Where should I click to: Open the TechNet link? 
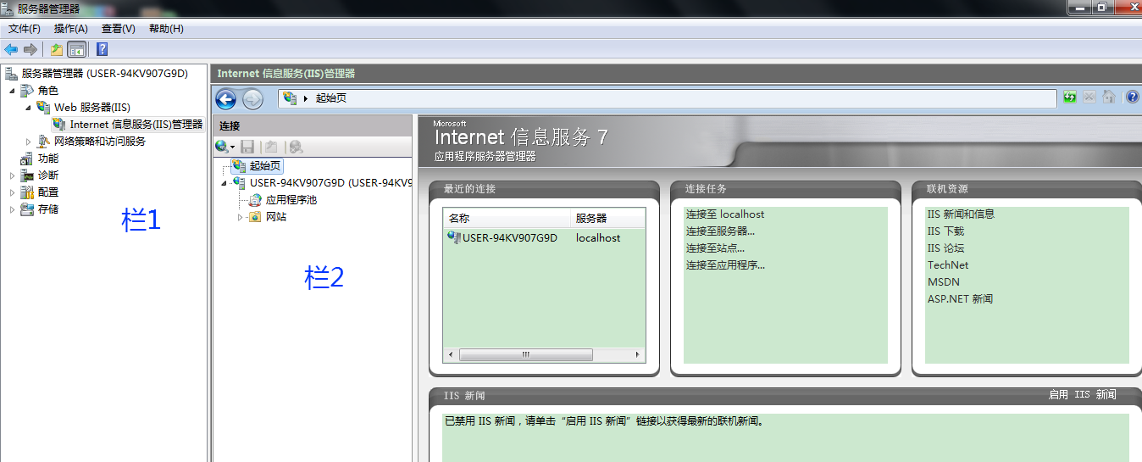948,265
